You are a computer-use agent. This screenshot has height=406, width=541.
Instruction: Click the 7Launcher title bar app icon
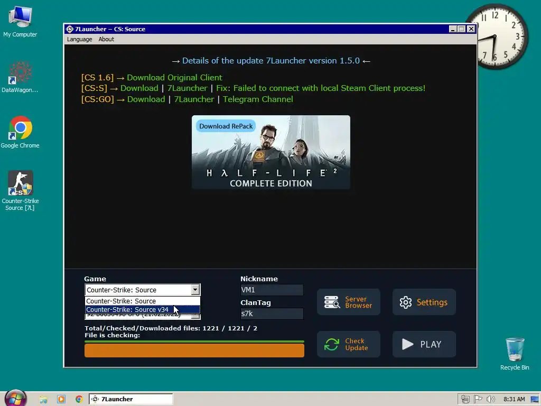click(x=70, y=29)
